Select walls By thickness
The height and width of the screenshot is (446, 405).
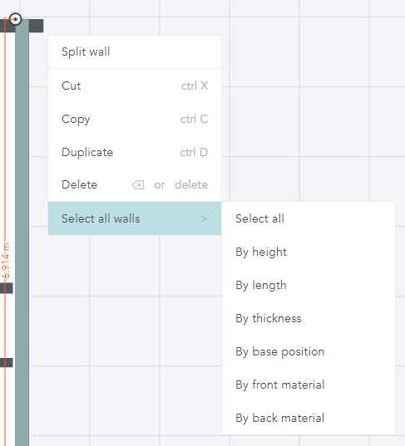(309, 319)
